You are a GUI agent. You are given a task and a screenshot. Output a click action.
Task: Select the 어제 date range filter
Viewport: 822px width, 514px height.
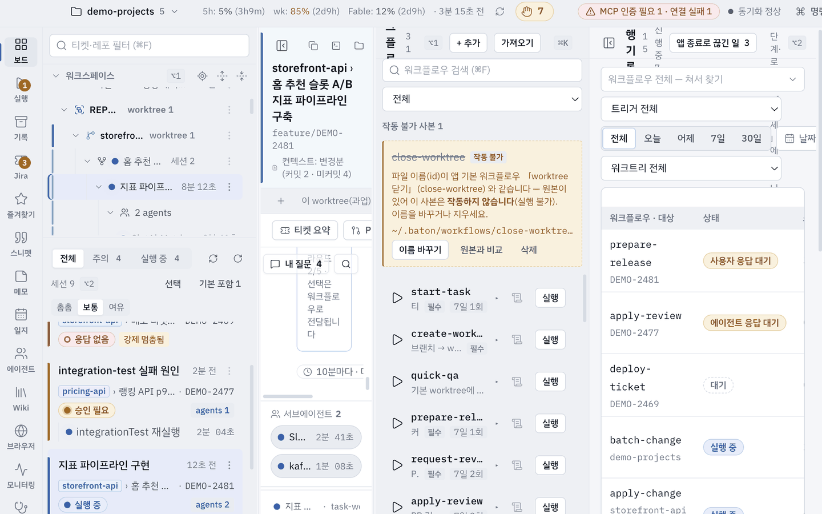coord(686,138)
